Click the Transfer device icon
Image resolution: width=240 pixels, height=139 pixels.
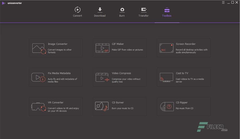click(144, 10)
